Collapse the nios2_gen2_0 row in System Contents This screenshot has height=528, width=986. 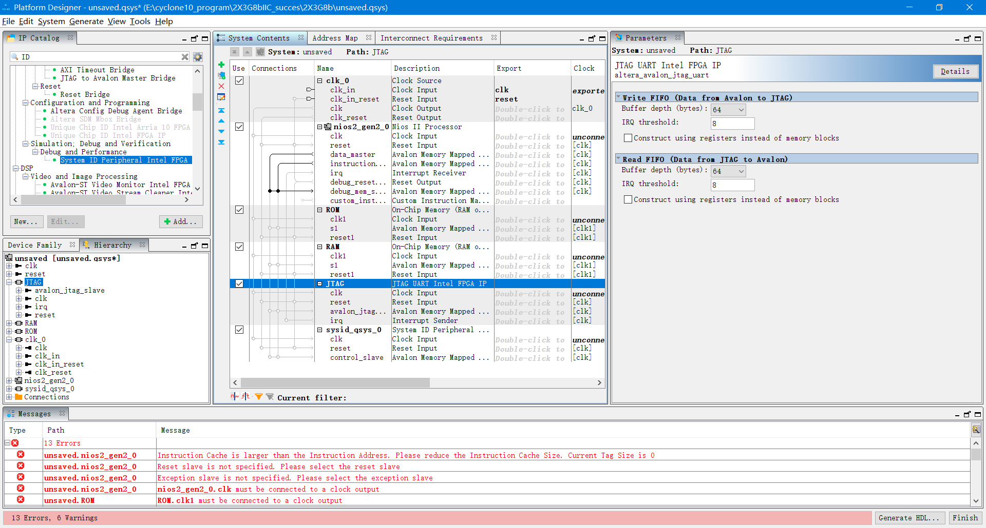[x=320, y=127]
